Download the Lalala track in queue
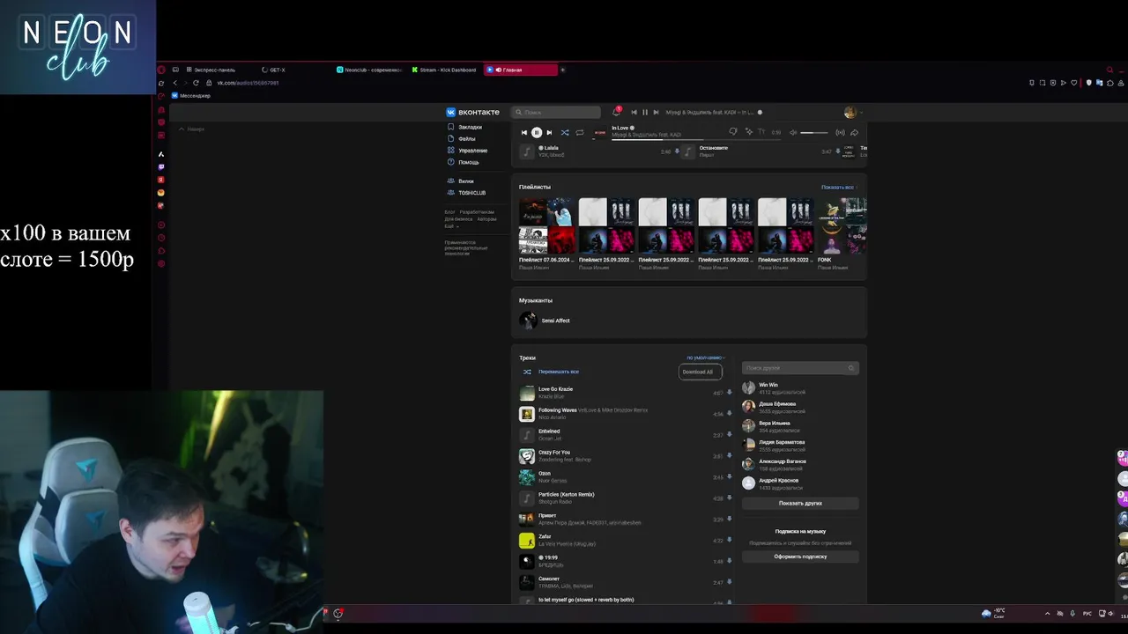 (677, 151)
